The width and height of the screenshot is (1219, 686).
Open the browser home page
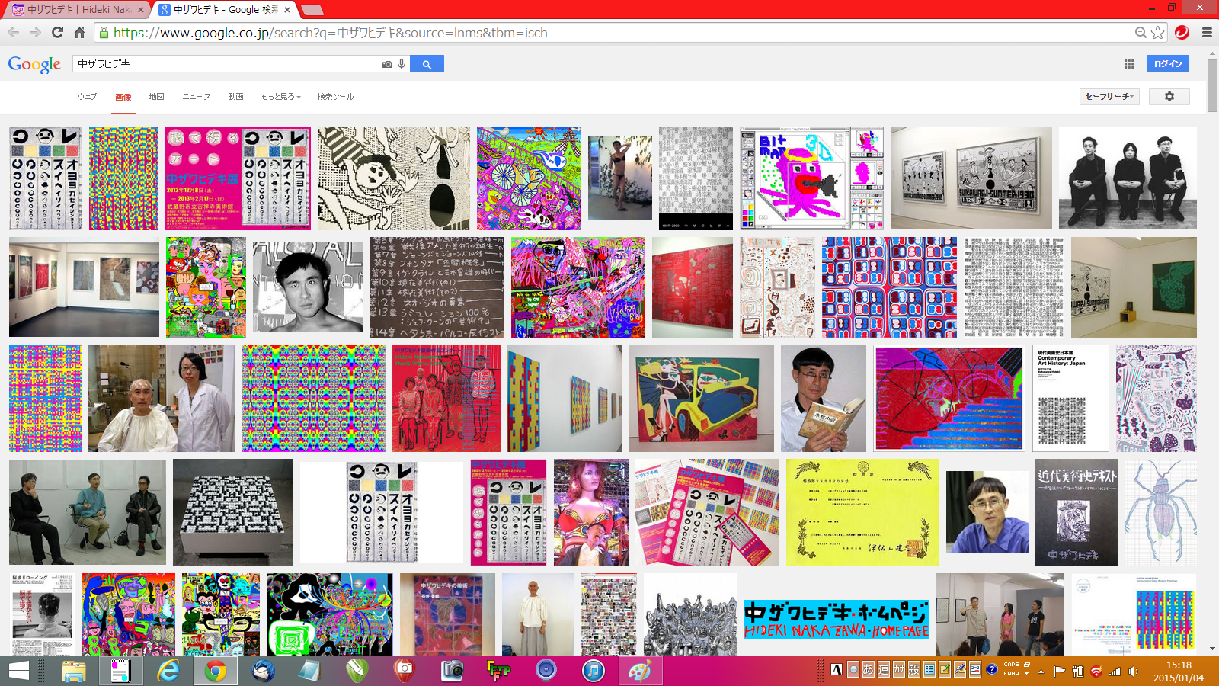[x=79, y=32]
